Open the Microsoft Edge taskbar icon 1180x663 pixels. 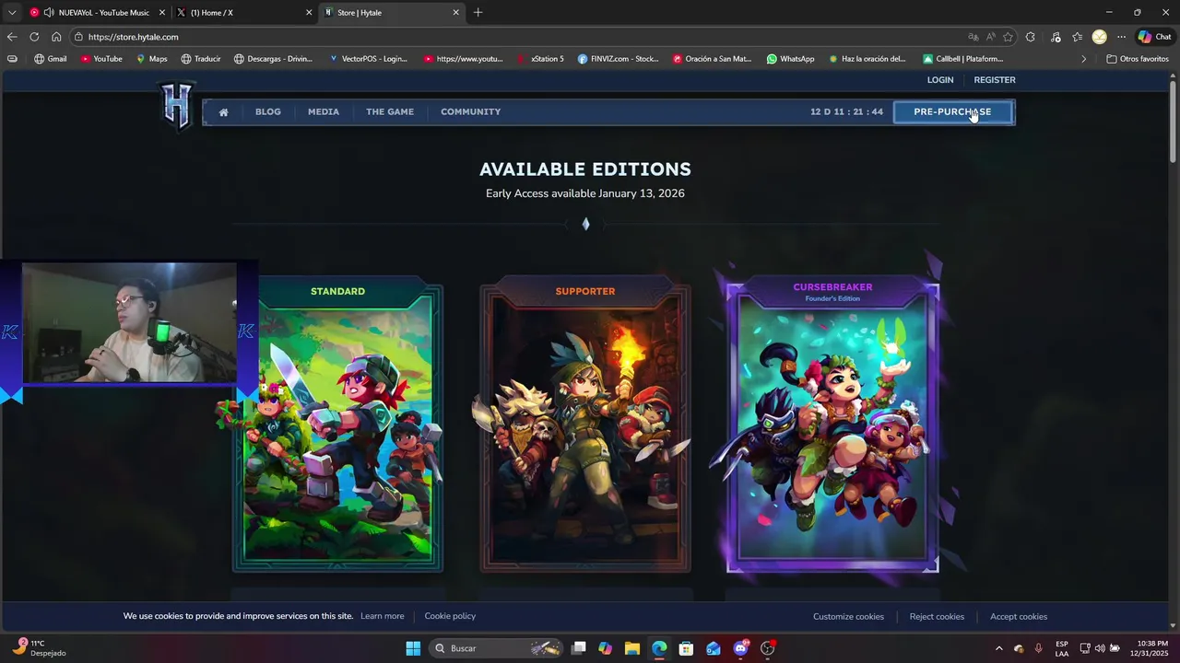click(x=659, y=648)
